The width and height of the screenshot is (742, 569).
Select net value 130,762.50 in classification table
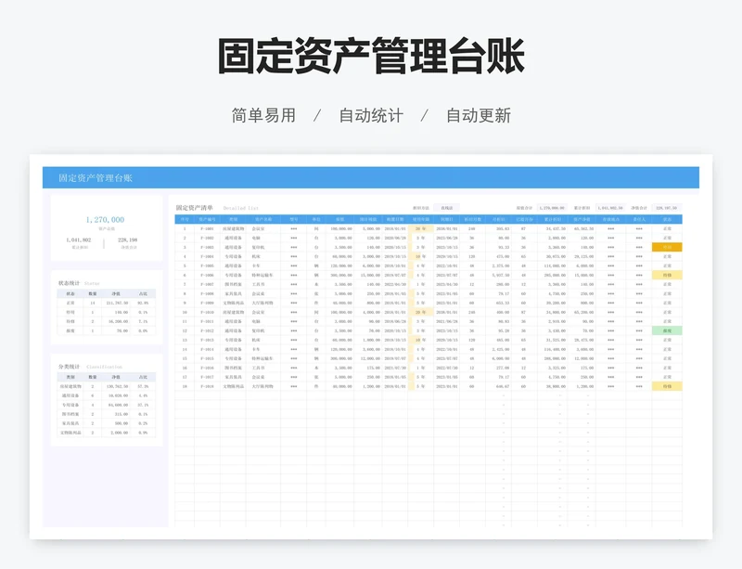tap(118, 386)
